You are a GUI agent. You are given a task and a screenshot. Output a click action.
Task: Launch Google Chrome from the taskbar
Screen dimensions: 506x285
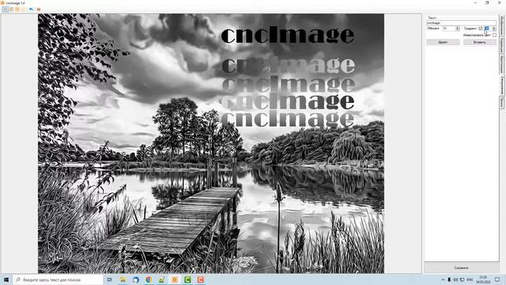click(x=149, y=279)
